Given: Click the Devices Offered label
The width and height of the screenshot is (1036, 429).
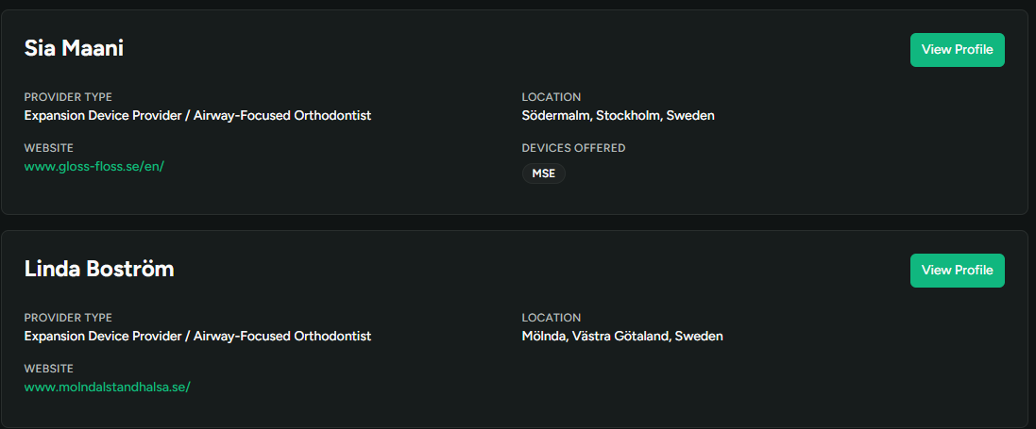Looking at the screenshot, I should [x=573, y=148].
